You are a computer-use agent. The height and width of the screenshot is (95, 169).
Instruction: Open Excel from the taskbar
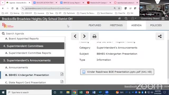tap(81, 92)
